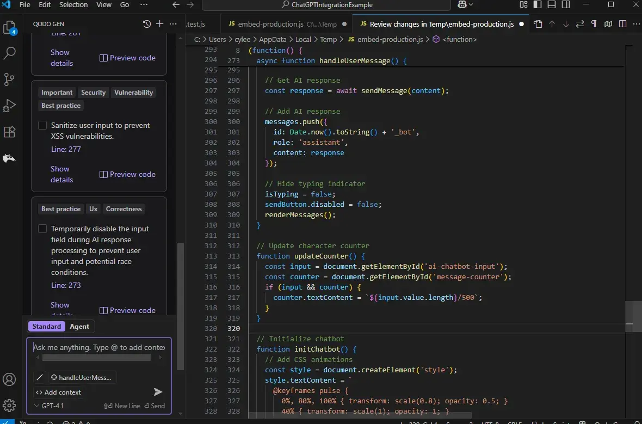Open the Source Control view

9,79
